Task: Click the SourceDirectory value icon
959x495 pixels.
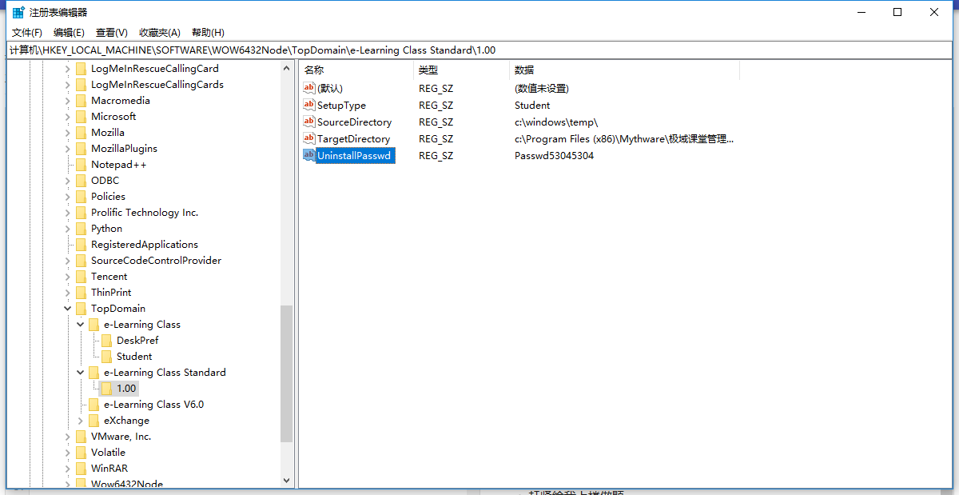Action: (x=309, y=122)
